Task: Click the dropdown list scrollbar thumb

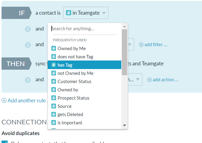Action: 124,52
